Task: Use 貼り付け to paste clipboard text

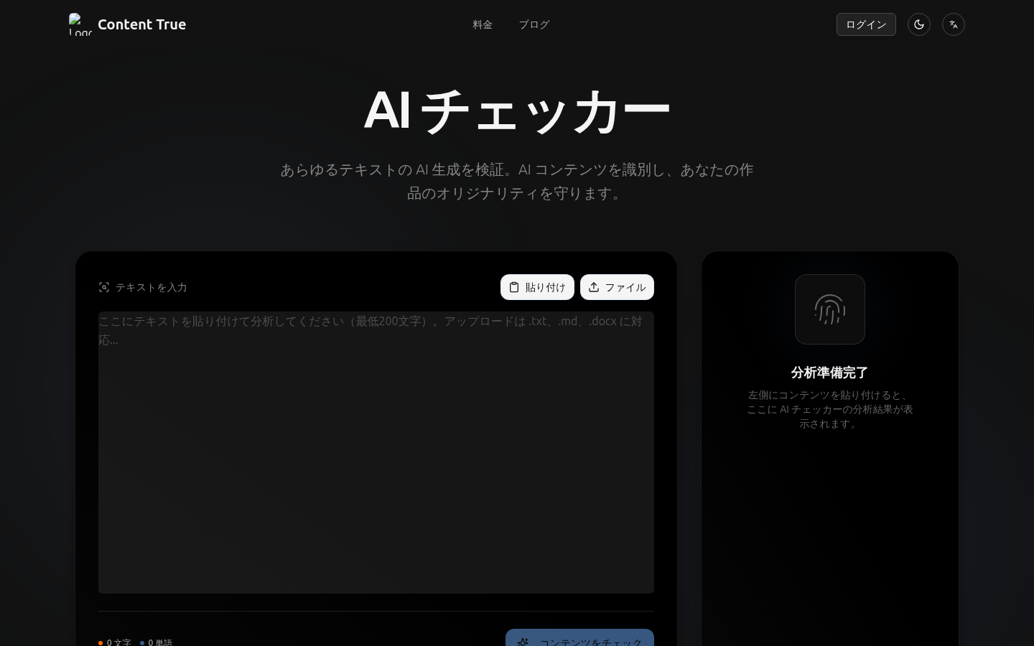Action: [x=537, y=287]
